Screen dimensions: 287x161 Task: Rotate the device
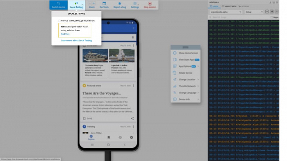[x=186, y=73]
